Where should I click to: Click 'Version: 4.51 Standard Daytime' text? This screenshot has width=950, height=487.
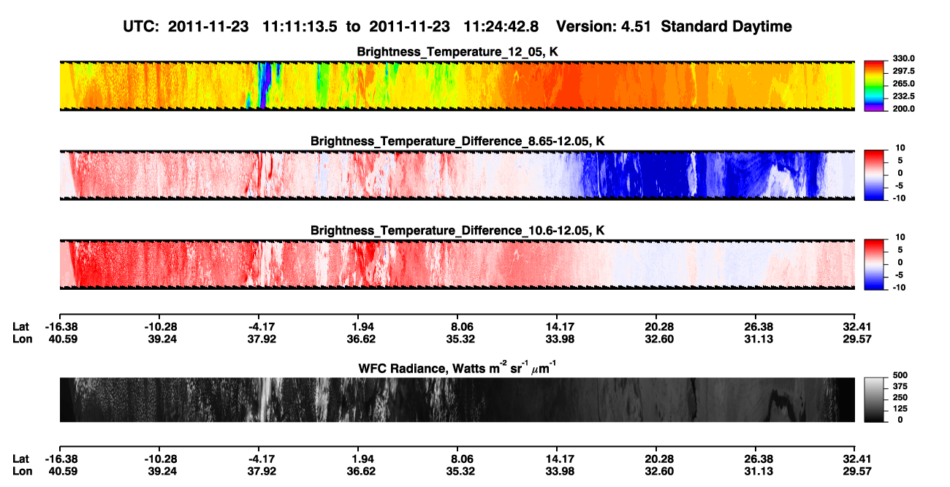click(674, 27)
